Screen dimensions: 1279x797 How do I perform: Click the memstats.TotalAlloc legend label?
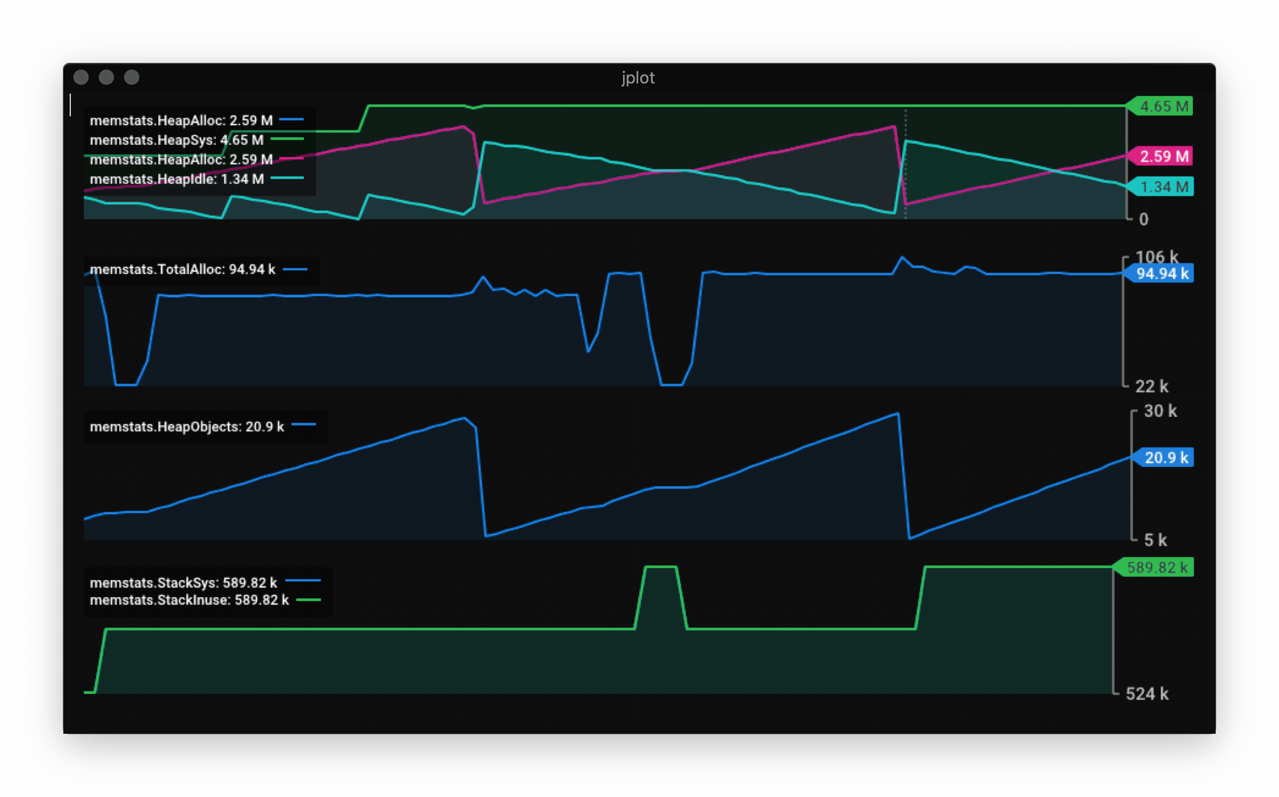pos(182,269)
